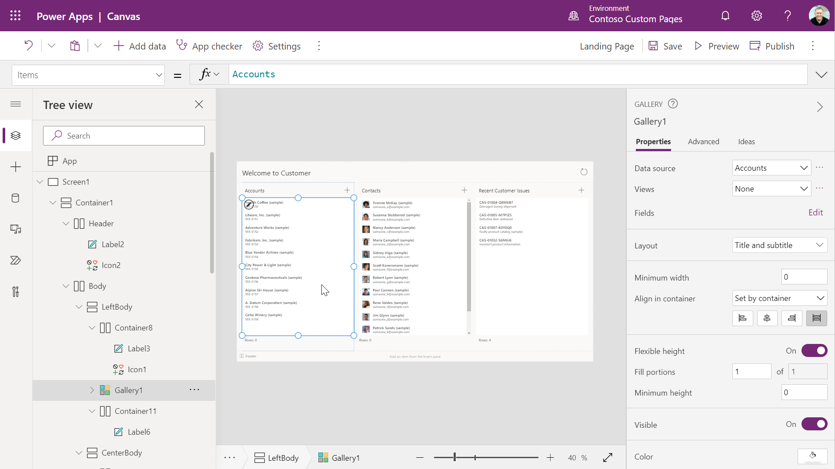The image size is (835, 469).
Task: Switch to the Advanced properties tab
Action: 703,142
